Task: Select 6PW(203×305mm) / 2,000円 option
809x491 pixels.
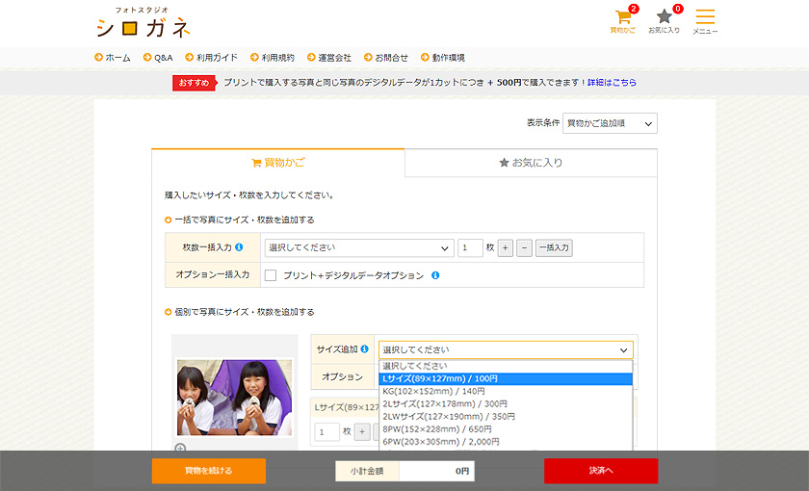Action: 506,442
